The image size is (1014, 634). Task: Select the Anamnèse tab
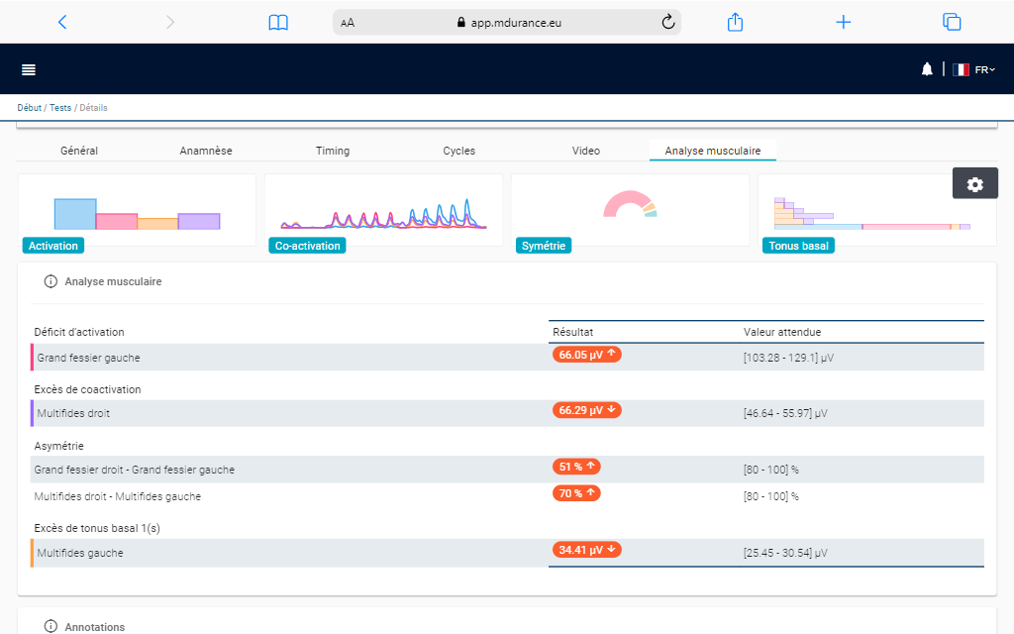coord(206,151)
